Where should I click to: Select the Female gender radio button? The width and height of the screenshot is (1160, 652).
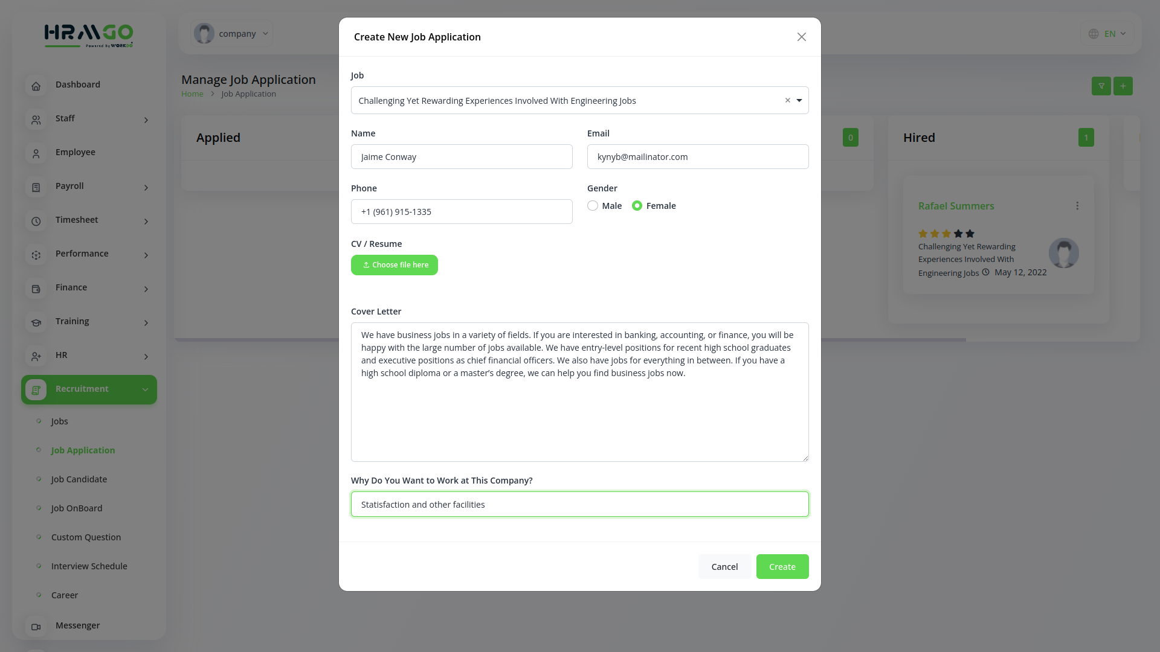[x=637, y=206]
